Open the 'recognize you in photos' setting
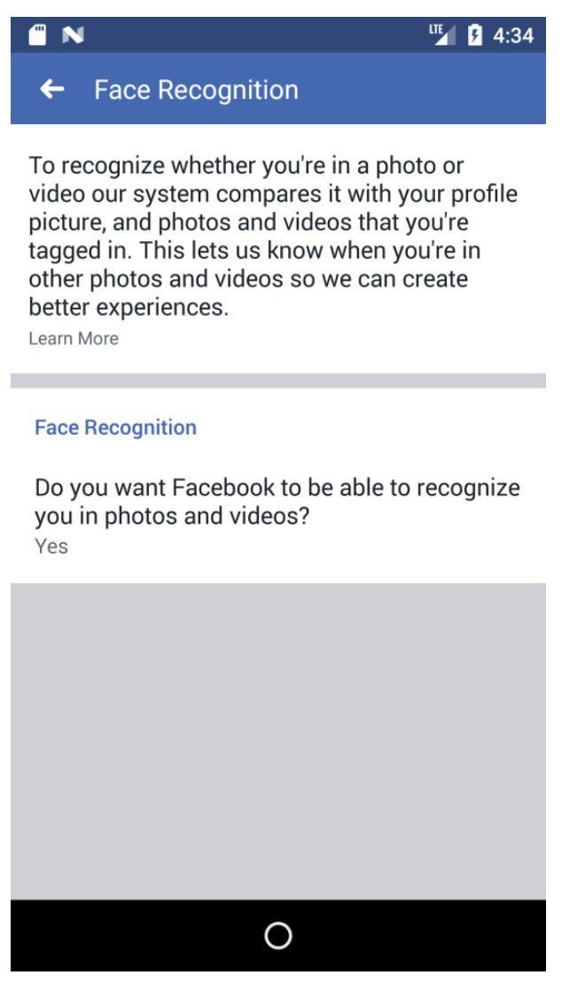This screenshot has height=983, width=562. click(x=277, y=502)
